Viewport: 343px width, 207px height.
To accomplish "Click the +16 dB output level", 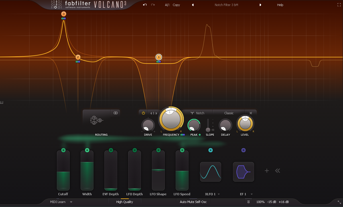I will (x=284, y=202).
